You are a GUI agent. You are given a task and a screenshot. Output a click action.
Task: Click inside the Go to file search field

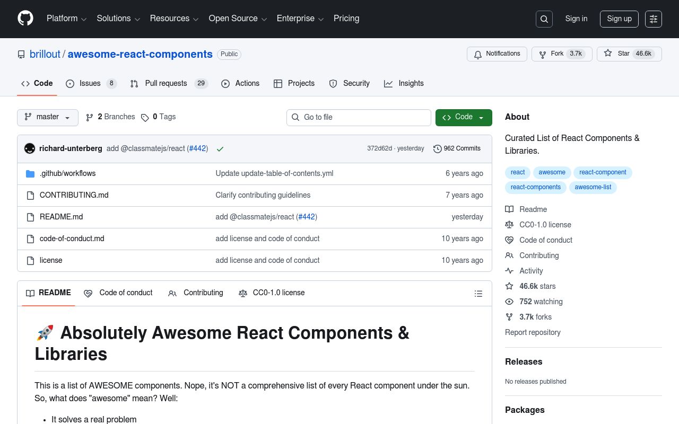coord(359,117)
